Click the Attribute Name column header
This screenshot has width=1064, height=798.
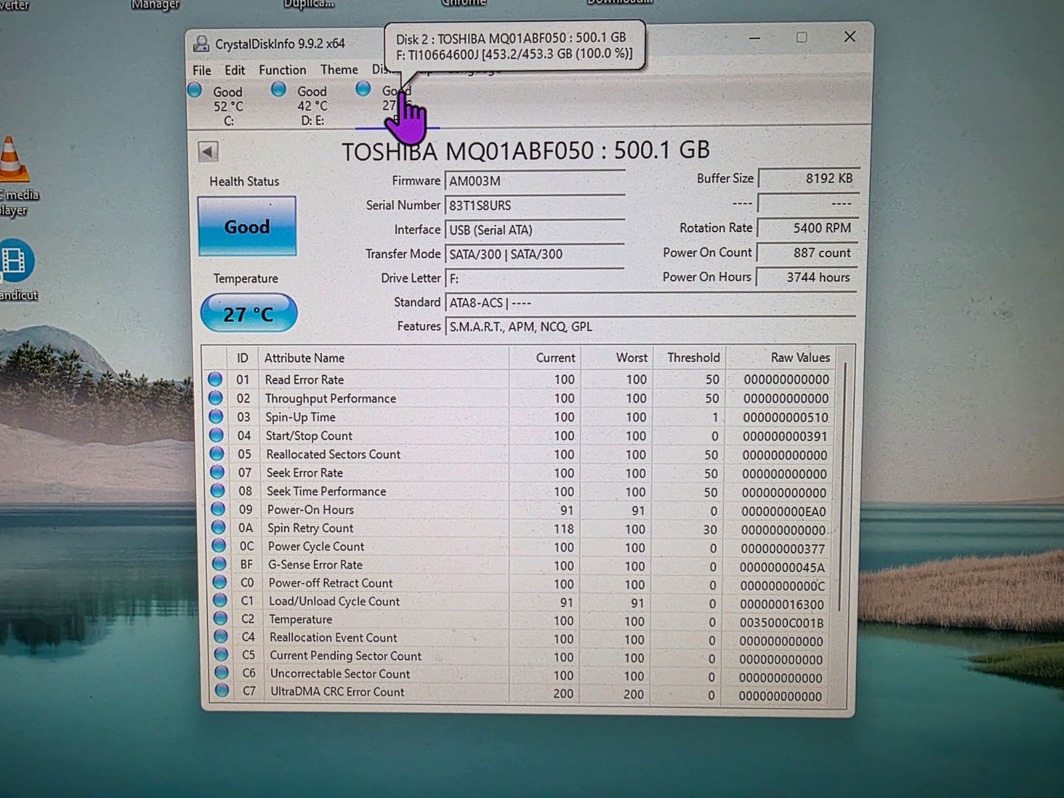point(384,358)
